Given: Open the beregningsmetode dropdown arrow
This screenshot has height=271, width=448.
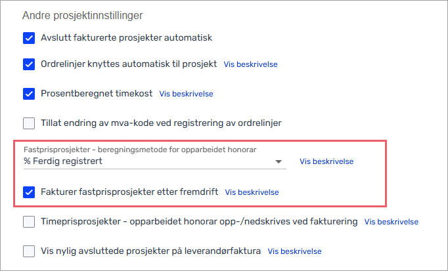Looking at the screenshot, I should (x=279, y=161).
